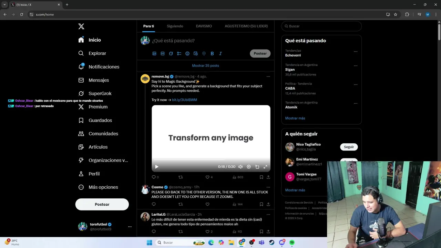Switch to AGUSTETISMO (SU LIDER) tab
The image size is (441, 248).
coord(246,26)
